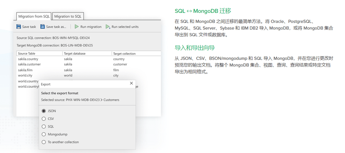Screen dimensions: 345x153
Task: Sort by Source Table column header
Action: coord(40,54)
